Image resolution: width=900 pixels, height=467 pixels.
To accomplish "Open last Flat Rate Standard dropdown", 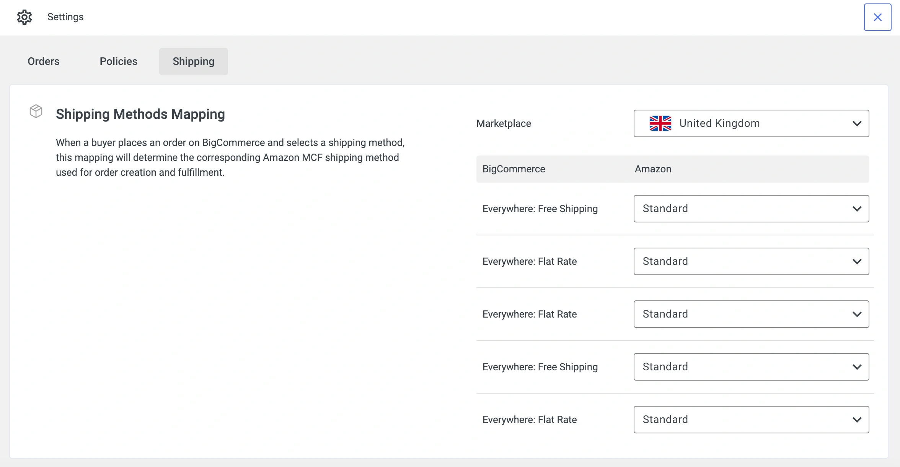I will [751, 420].
